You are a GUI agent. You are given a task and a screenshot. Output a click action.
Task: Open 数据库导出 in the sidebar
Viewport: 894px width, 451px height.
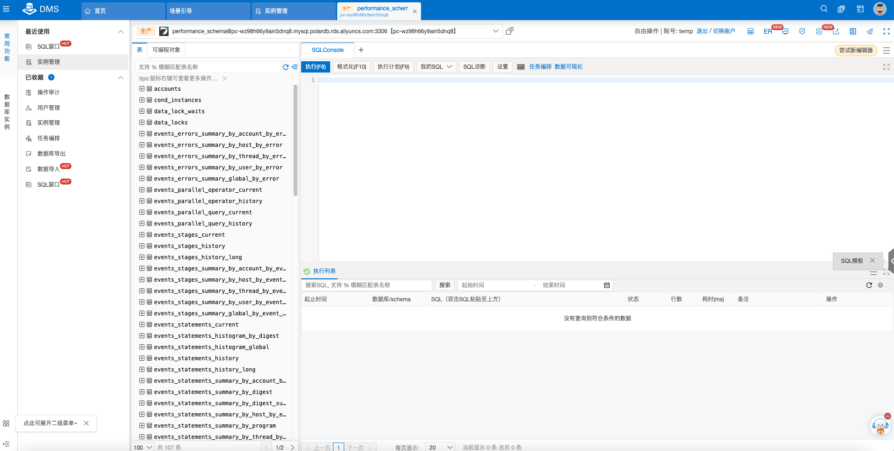[x=52, y=153]
